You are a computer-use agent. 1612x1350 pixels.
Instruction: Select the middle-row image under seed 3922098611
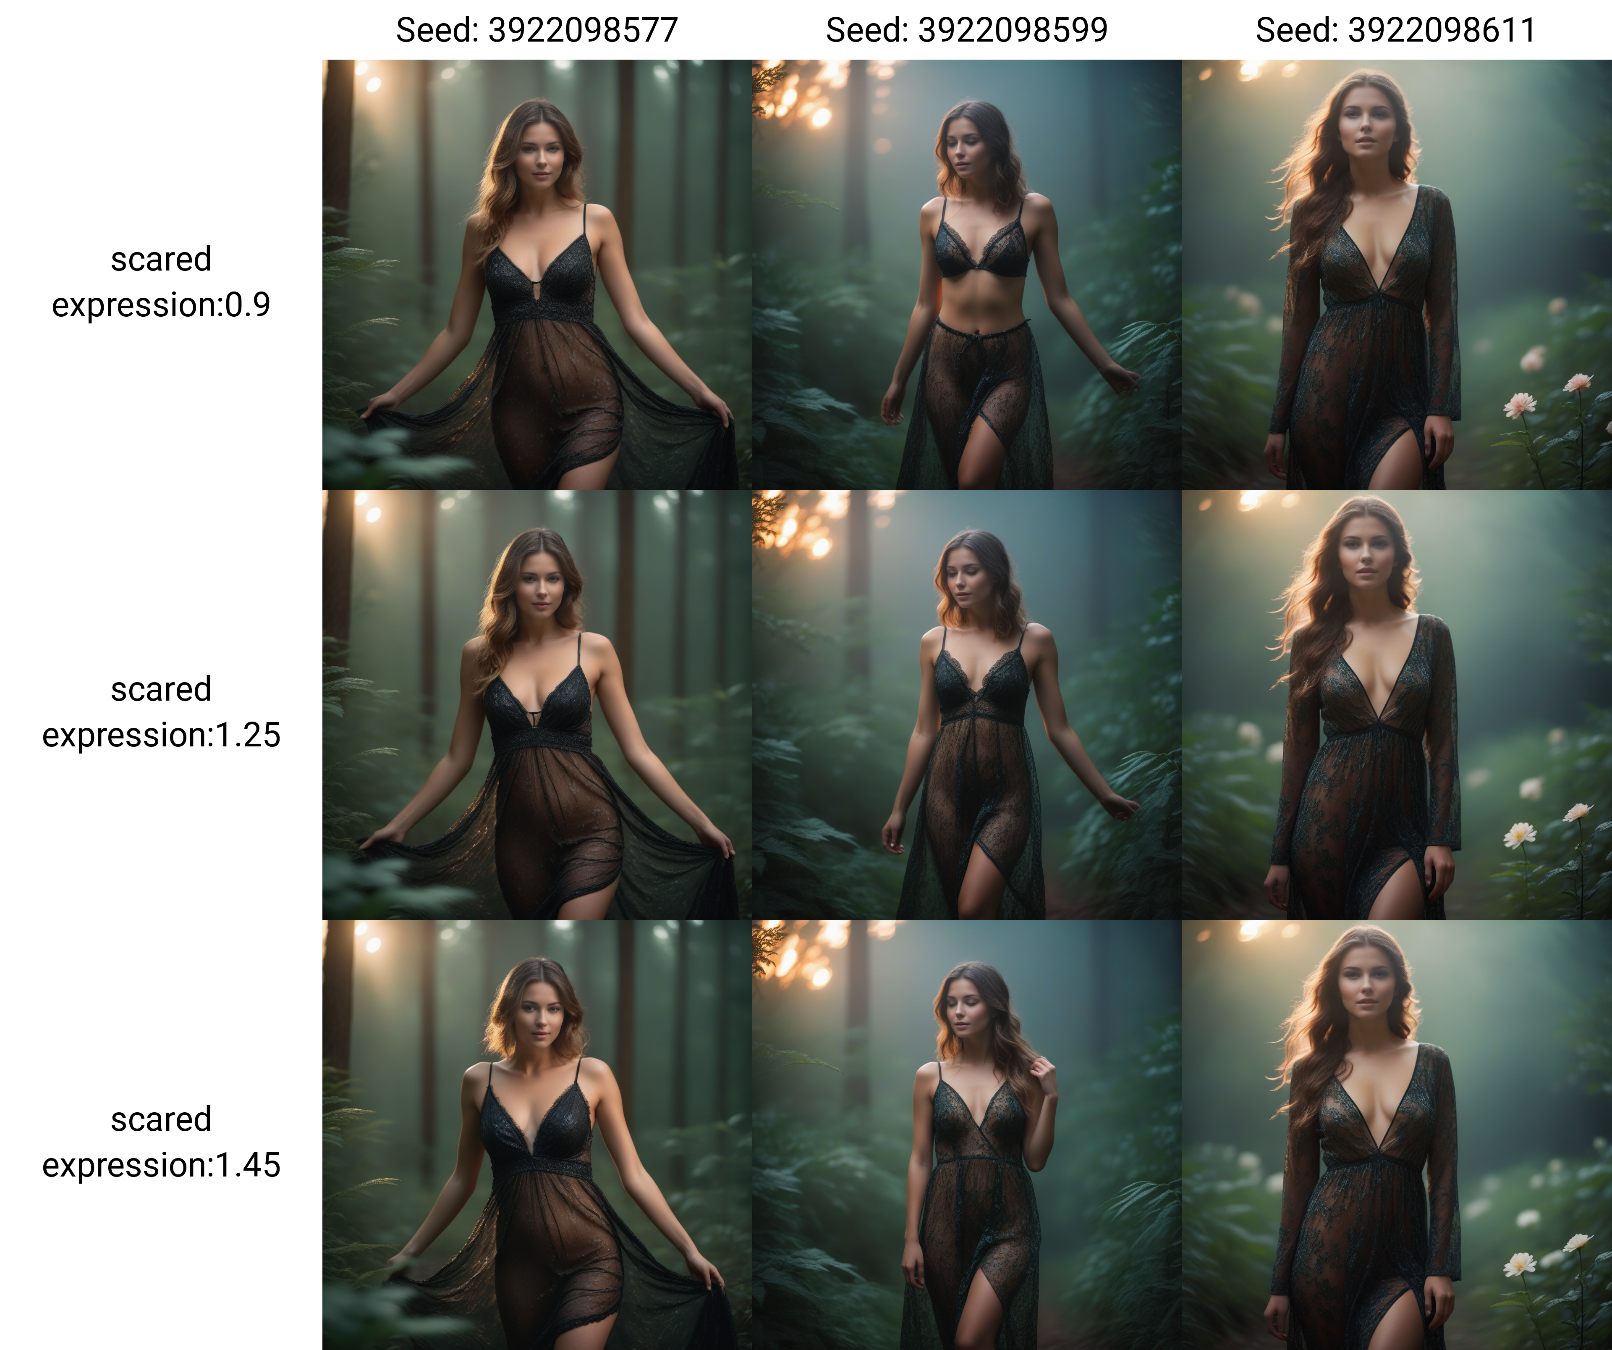(x=1397, y=705)
